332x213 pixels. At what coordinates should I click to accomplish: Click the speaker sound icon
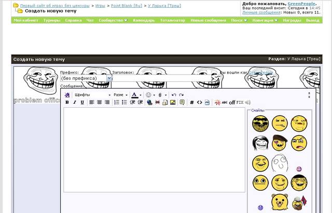tap(248, 103)
